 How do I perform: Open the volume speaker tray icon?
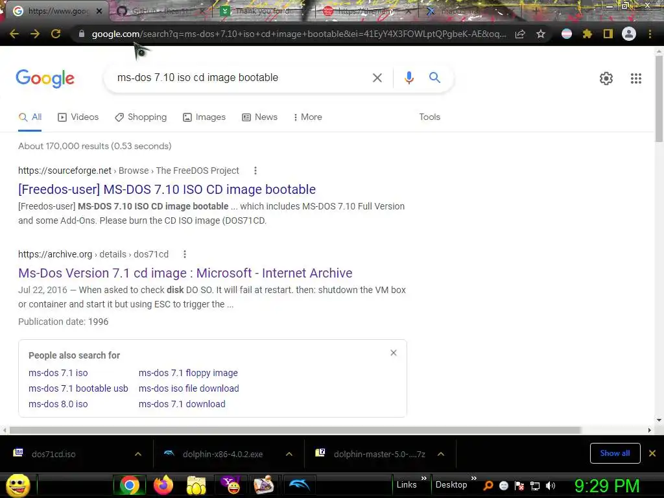tap(550, 486)
